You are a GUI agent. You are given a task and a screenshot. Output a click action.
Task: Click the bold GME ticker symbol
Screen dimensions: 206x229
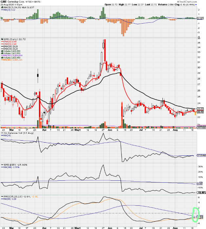click(x=4, y=2)
